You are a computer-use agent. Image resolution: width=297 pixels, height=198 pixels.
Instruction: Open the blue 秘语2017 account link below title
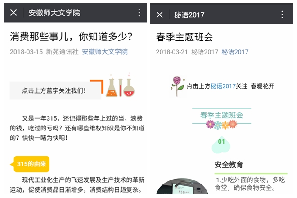tap(235, 52)
